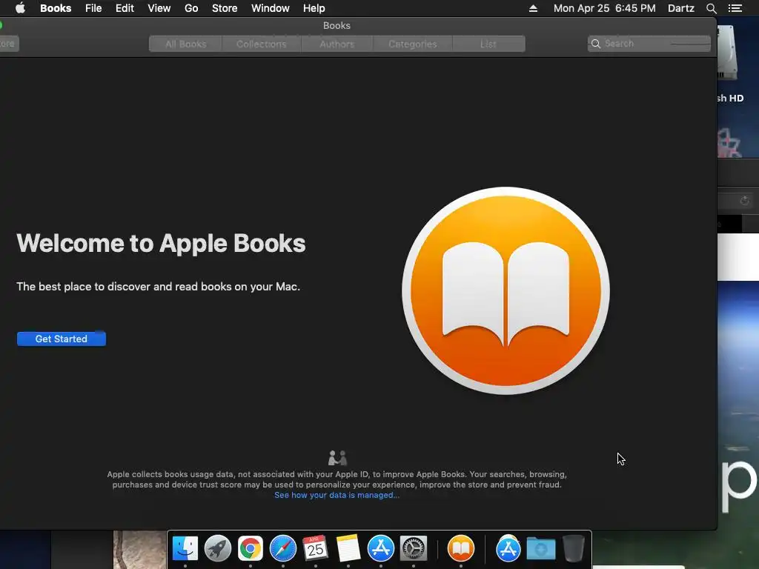Open See how your data is managed link

coord(337,495)
